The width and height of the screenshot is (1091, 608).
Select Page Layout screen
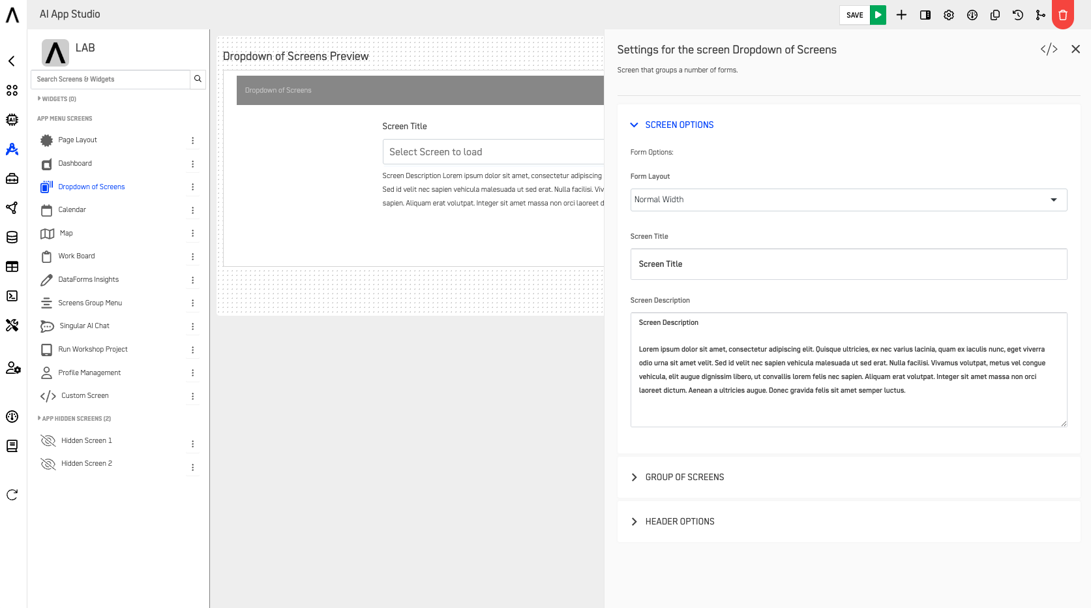coord(78,140)
